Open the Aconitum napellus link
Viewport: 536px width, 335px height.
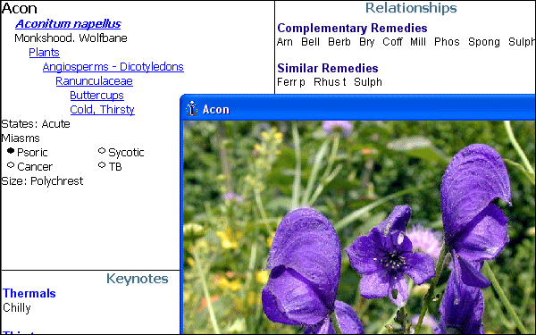68,23
